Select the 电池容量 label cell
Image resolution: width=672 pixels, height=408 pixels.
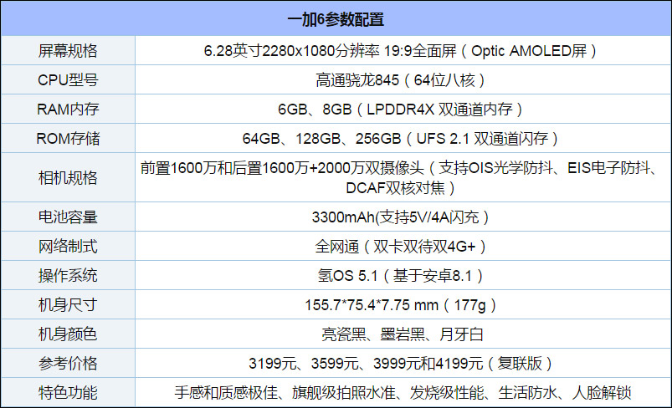[x=68, y=217]
